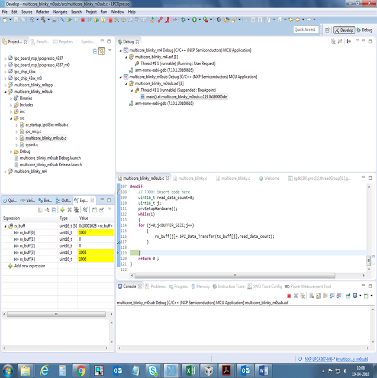The image size is (377, 378).
Task: Switch to the Debug perspective
Action: coord(364,30)
